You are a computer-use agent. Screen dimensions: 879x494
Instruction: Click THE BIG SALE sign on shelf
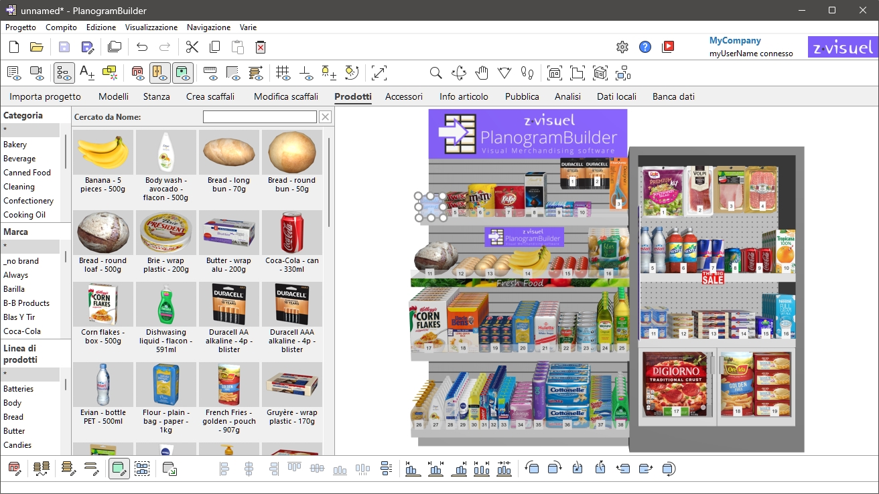713,278
